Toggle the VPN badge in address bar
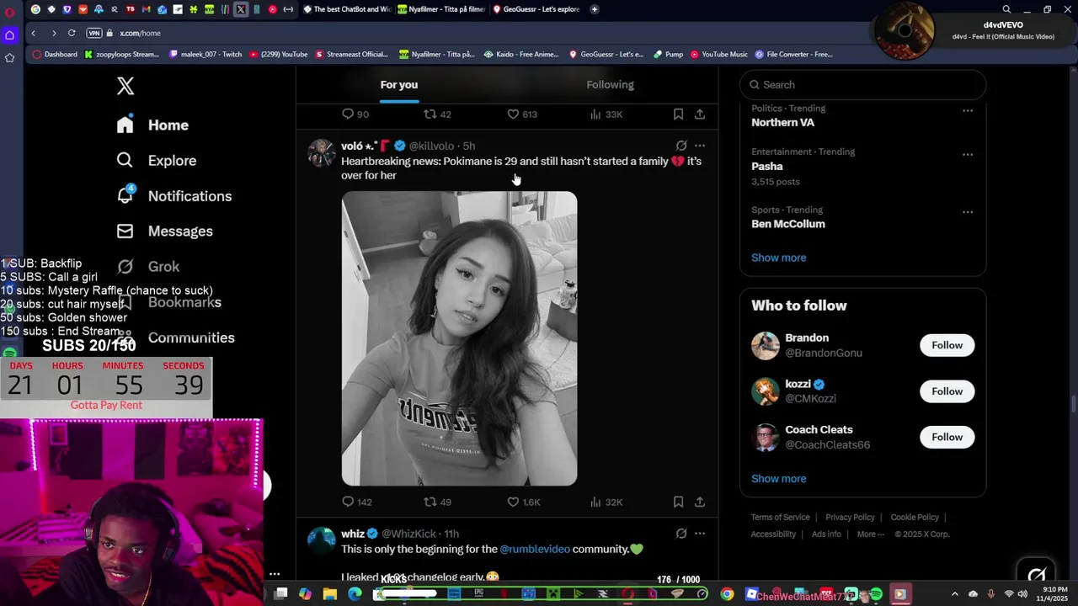Screen dimensions: 1078x606 click(x=93, y=33)
